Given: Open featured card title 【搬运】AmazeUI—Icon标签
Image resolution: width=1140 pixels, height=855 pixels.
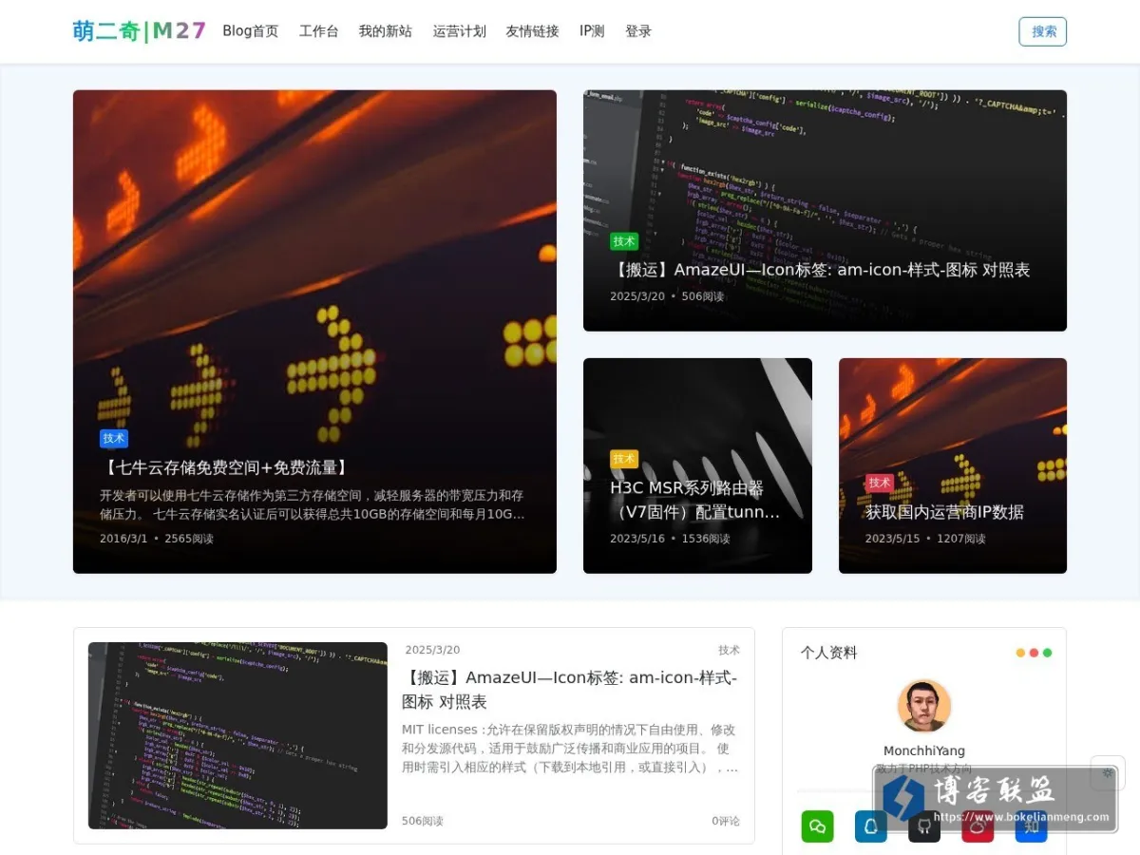Looking at the screenshot, I should pyautogui.click(x=820, y=270).
